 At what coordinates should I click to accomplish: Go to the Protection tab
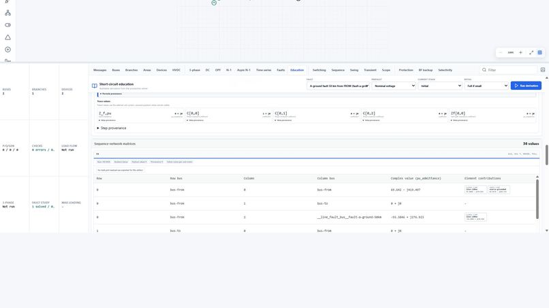(406, 70)
